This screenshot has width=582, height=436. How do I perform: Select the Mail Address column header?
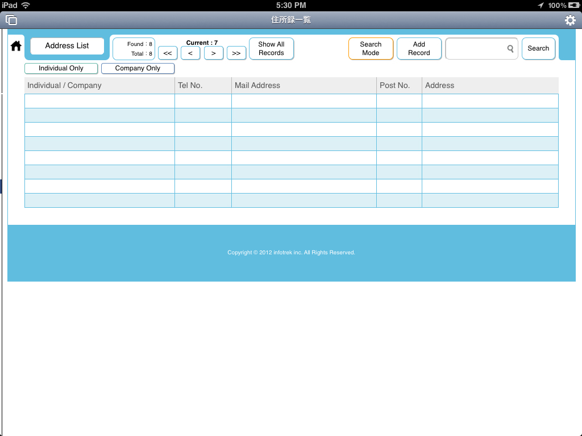tap(257, 85)
